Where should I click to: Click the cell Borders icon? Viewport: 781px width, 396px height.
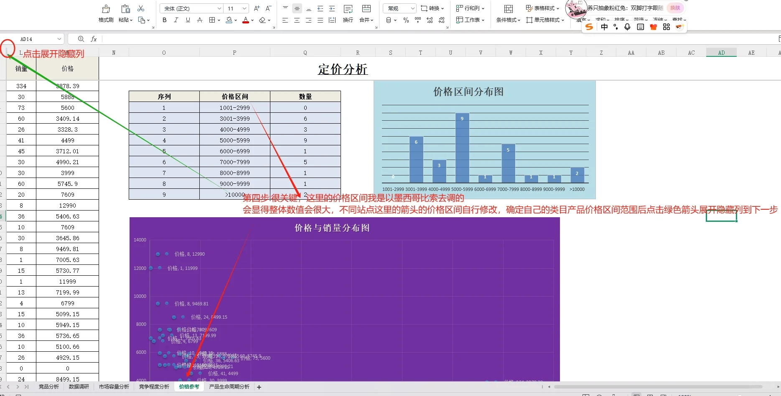(212, 20)
